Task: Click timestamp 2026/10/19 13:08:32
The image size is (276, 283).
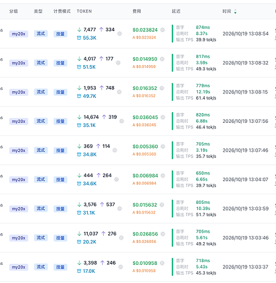Action: [x=245, y=63]
